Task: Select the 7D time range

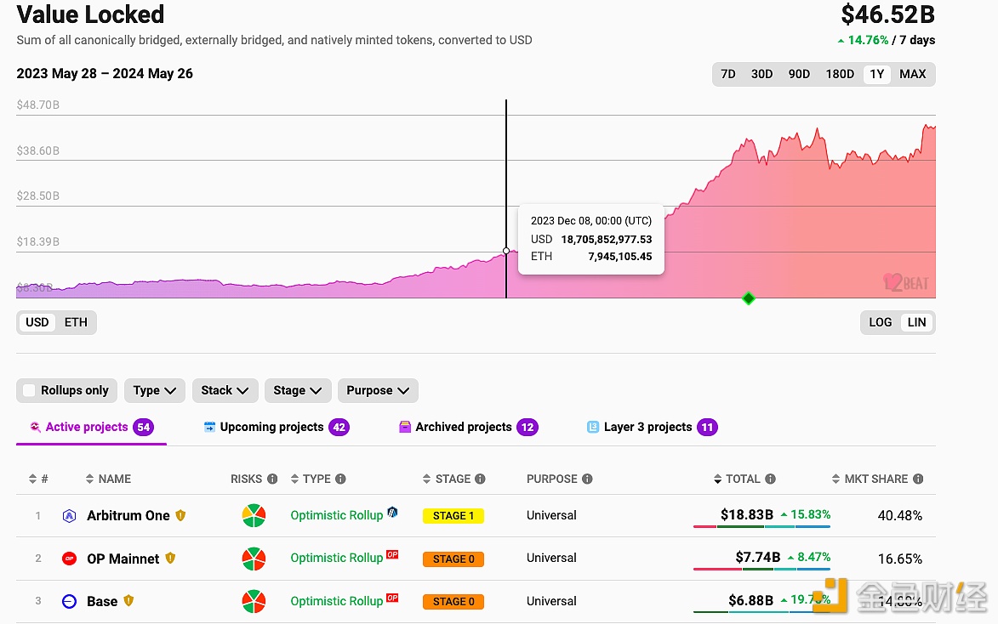Action: [728, 75]
